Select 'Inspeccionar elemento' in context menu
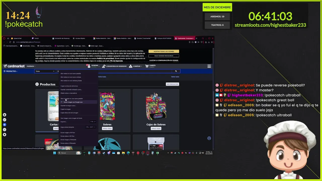The image size is (322, 181). pos(78,127)
